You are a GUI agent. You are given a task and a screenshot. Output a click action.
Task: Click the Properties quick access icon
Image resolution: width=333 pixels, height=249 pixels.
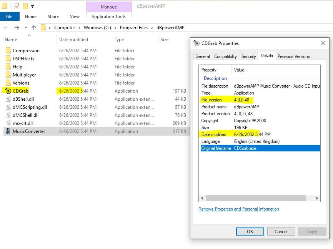(x=17, y=6)
